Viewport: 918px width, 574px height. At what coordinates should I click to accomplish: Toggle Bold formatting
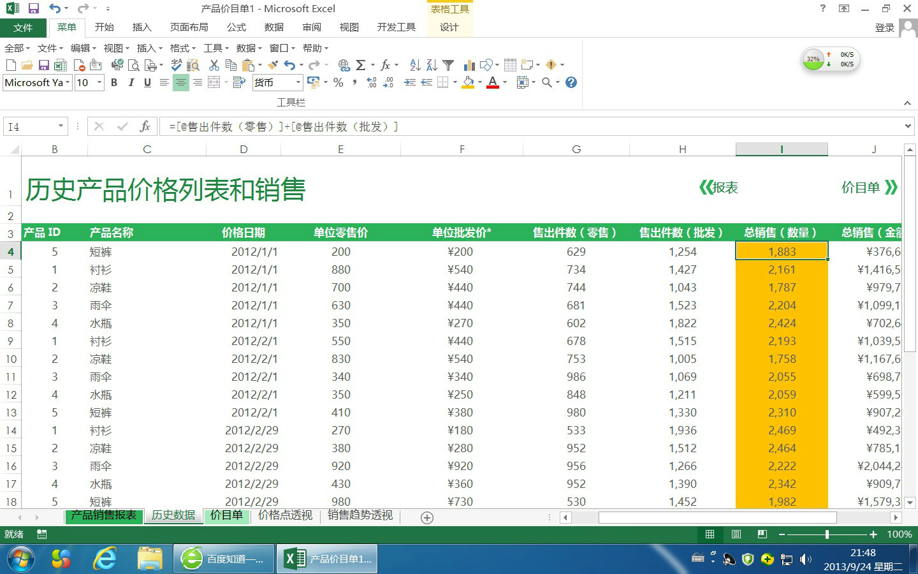click(x=114, y=82)
